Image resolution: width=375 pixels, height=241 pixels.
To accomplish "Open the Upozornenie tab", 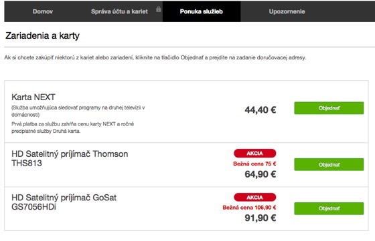I will [287, 11].
